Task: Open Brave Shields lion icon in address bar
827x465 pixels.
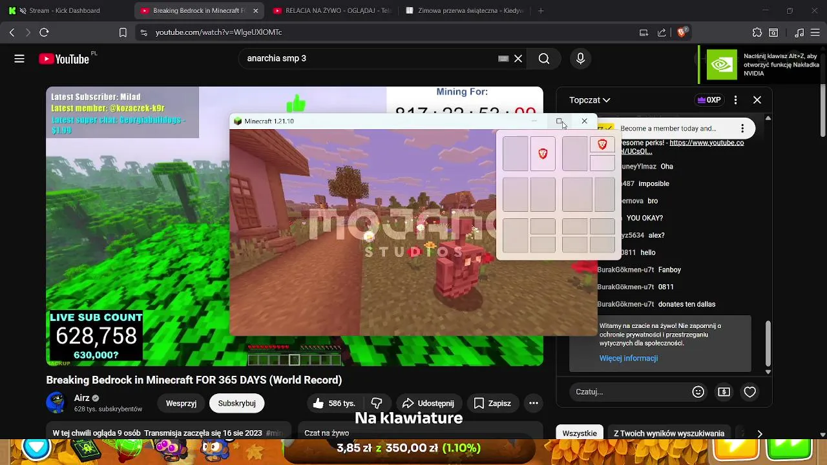Action: click(x=682, y=32)
